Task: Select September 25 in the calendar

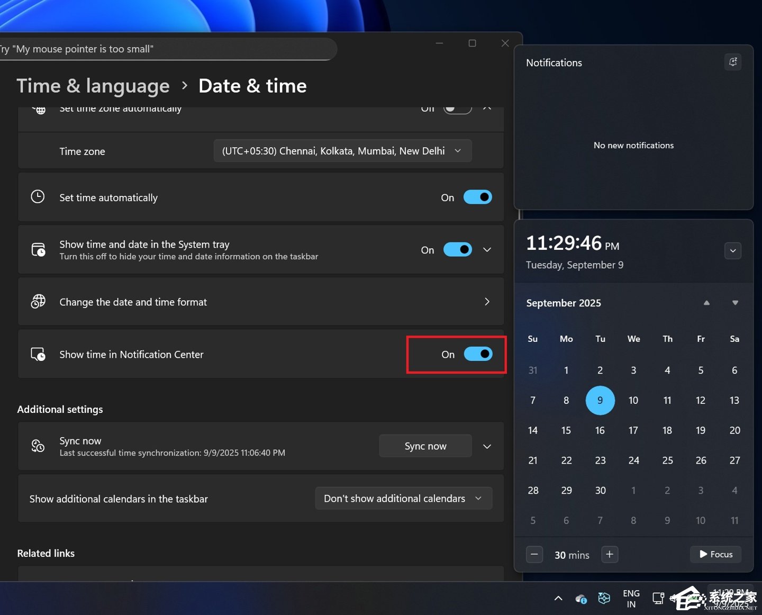Action: (667, 460)
